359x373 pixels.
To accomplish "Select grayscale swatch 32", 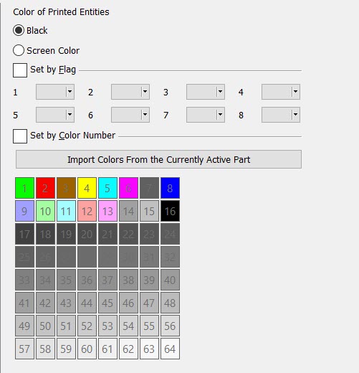I will tap(170, 257).
